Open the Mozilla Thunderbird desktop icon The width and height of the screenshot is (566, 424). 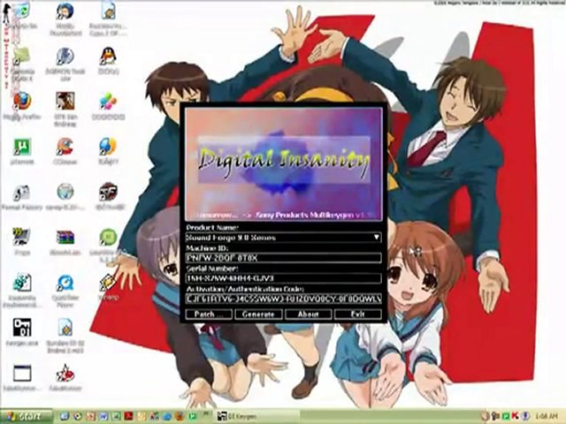pyautogui.click(x=65, y=11)
